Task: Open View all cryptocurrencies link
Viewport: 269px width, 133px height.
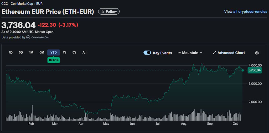Action: click(246, 12)
